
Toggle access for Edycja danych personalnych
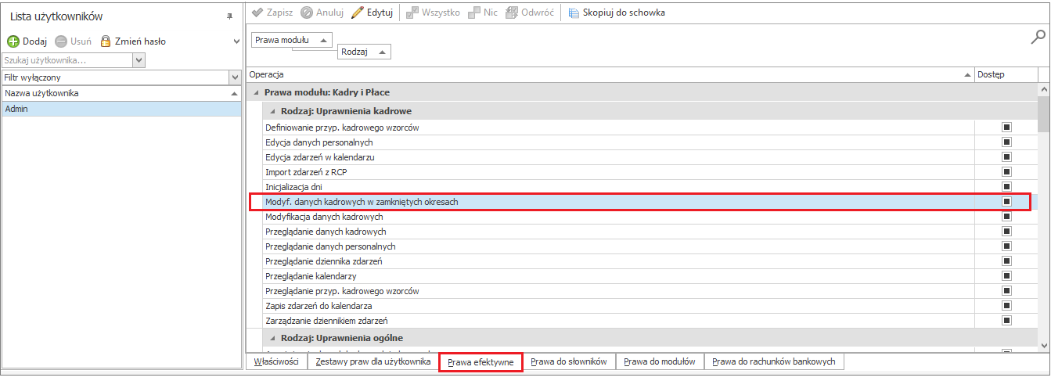(1007, 142)
